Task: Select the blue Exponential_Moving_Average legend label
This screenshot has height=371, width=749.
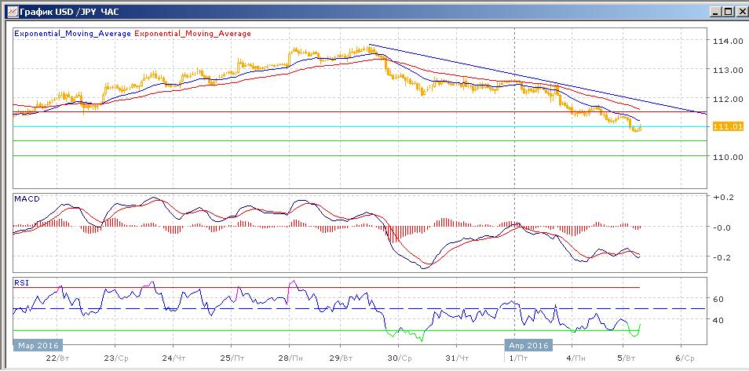Action: (x=73, y=34)
